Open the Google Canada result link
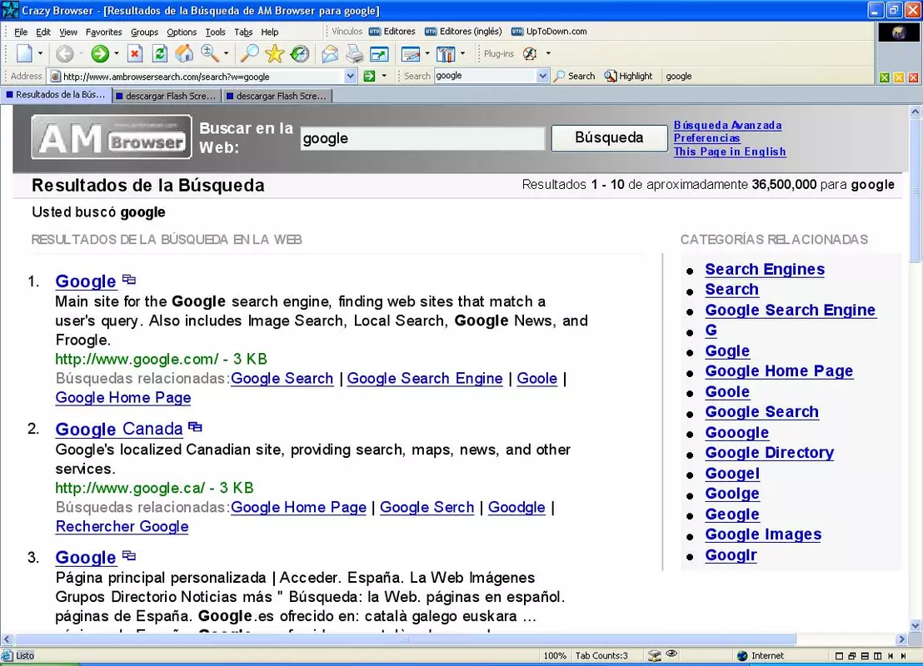 [x=119, y=429]
